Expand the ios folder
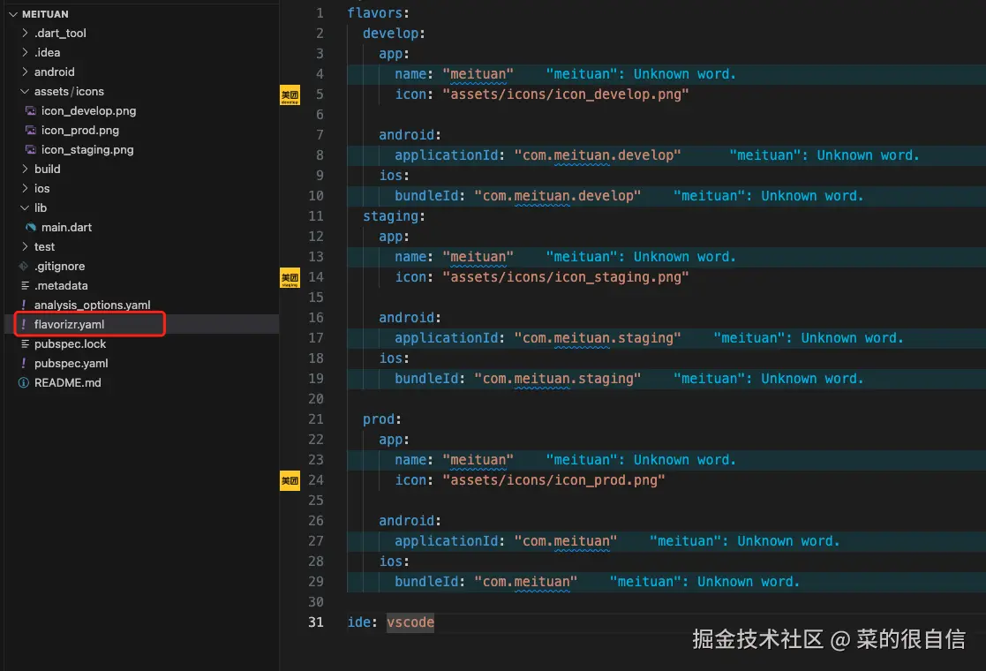 [25, 188]
